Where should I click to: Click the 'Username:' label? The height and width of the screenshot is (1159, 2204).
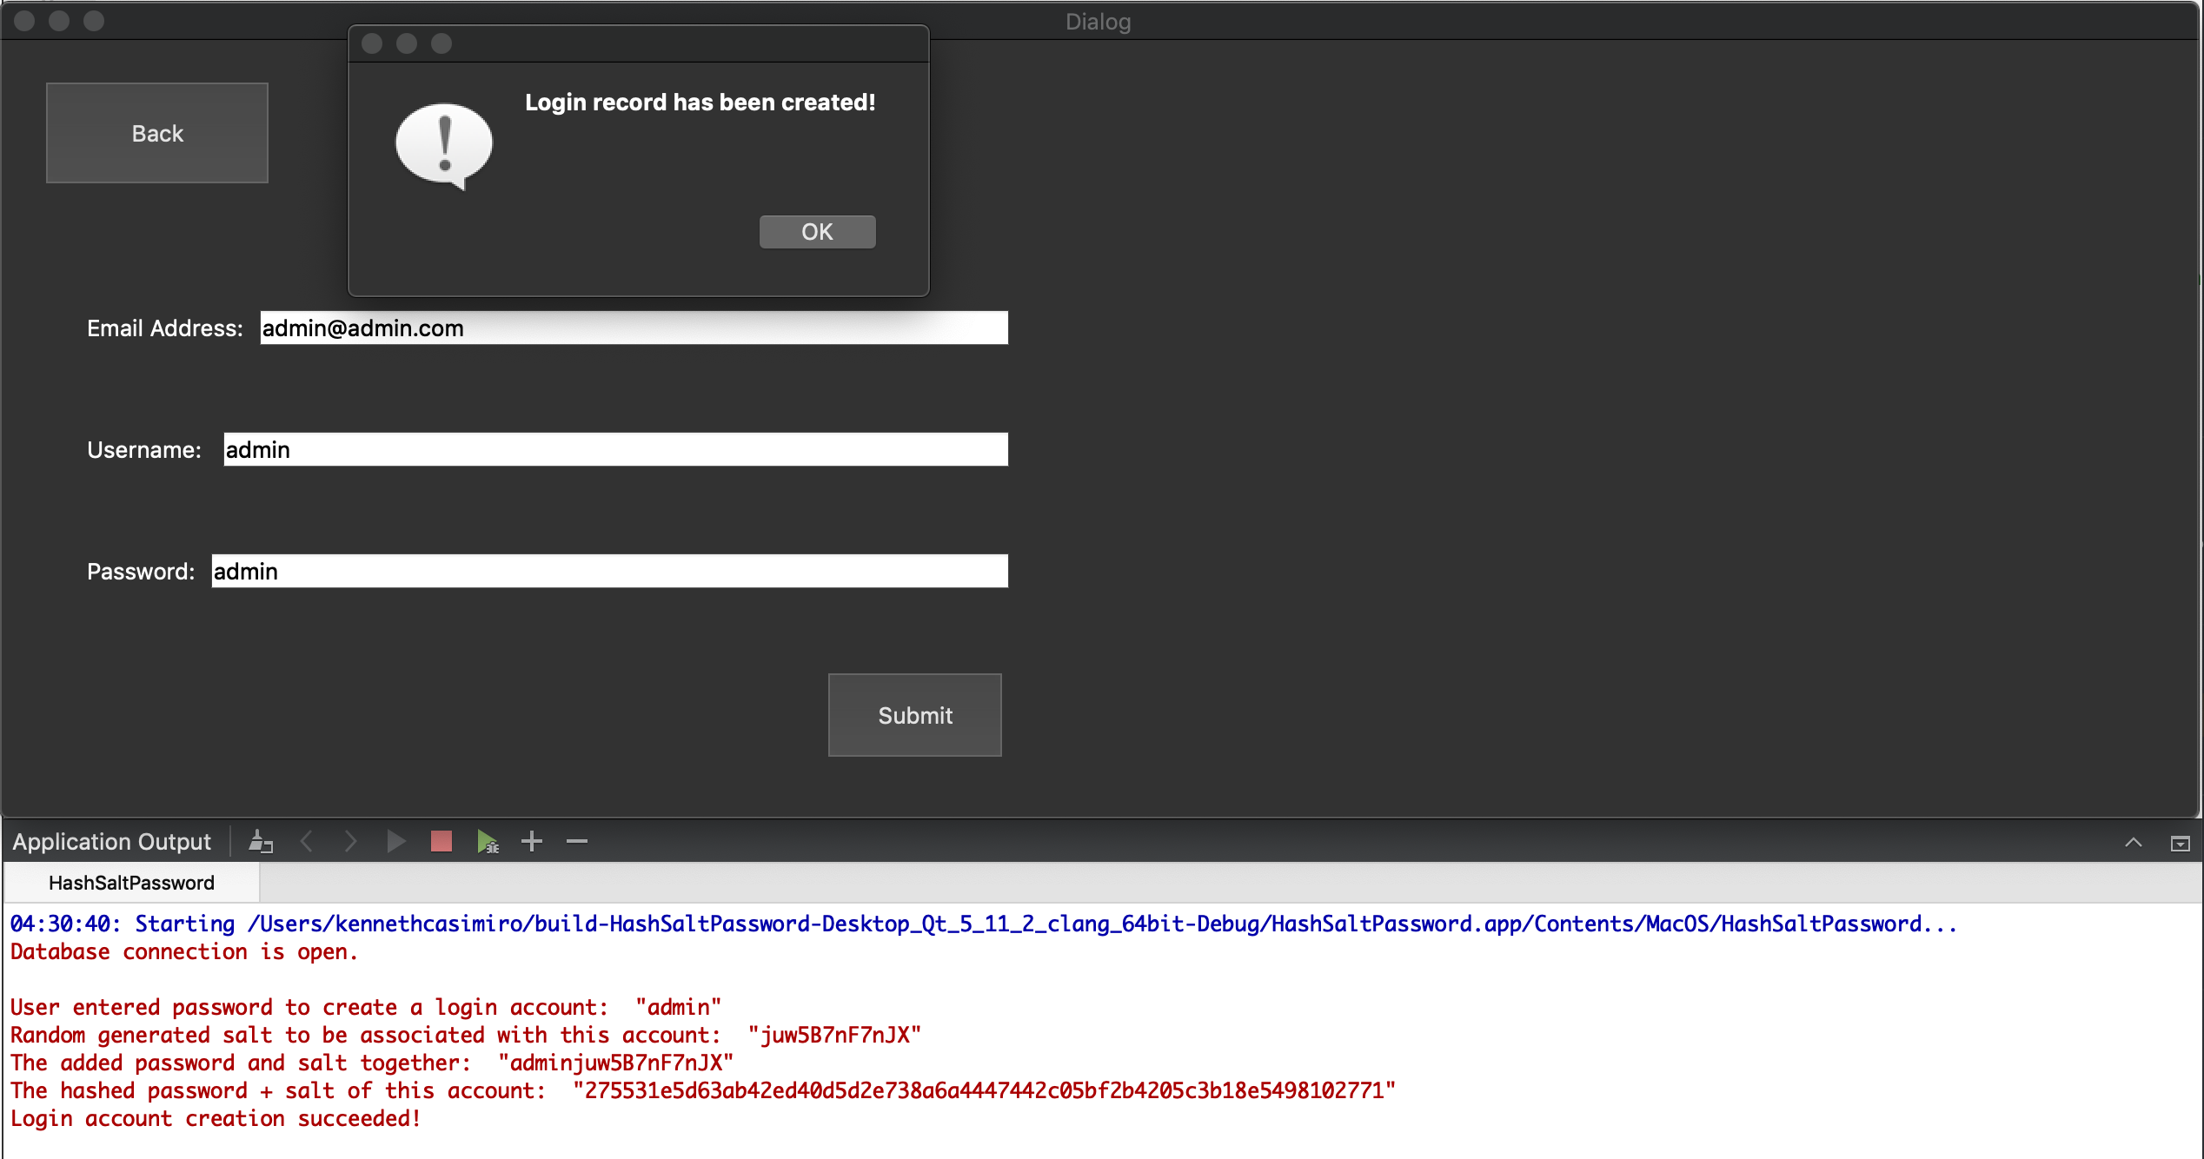[144, 449]
